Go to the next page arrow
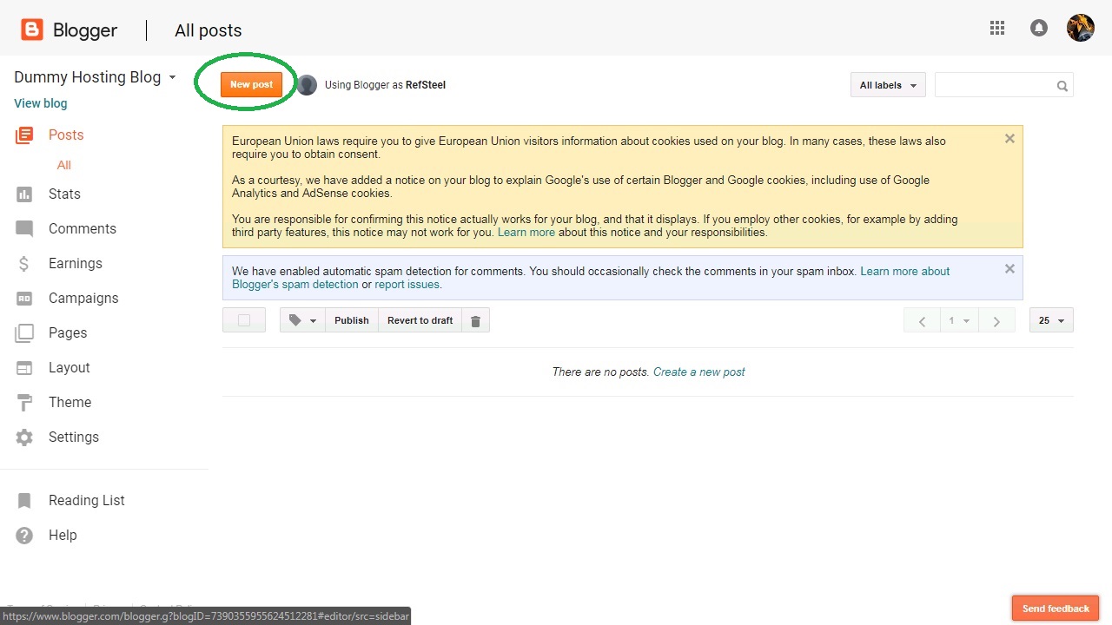Screen dimensions: 1112x625 pyautogui.click(x=996, y=321)
